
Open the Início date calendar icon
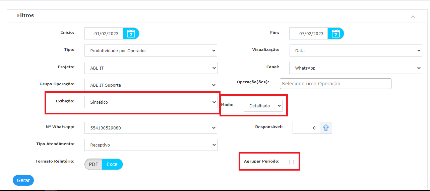tap(131, 33)
